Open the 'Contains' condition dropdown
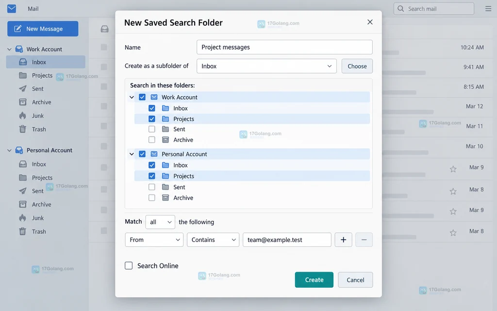The image size is (497, 311). pyautogui.click(x=213, y=240)
